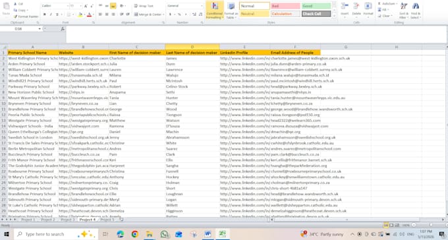Apply Normal cell style

click(x=254, y=6)
